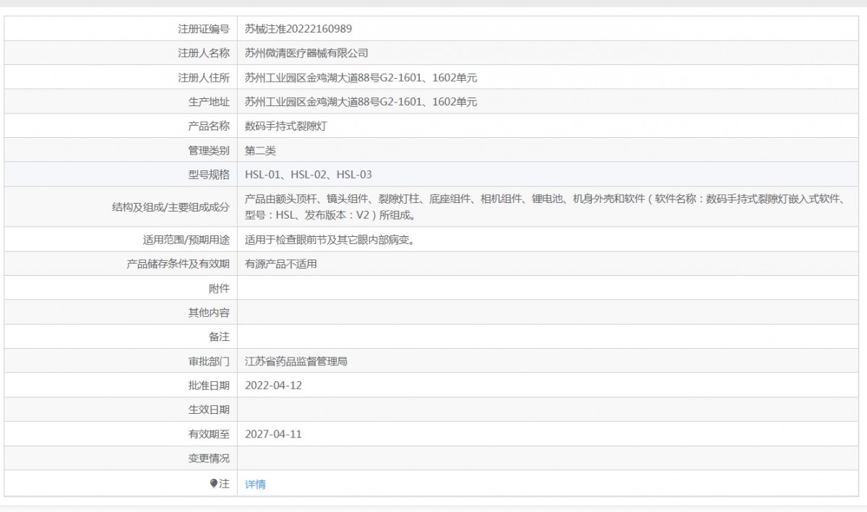Screen dimensions: 867x512
Task: Click the 注册人住所 label
Action: click(204, 77)
